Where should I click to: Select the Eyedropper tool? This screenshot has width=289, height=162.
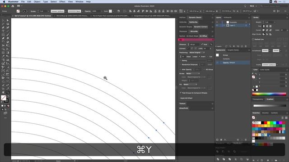click(3, 56)
